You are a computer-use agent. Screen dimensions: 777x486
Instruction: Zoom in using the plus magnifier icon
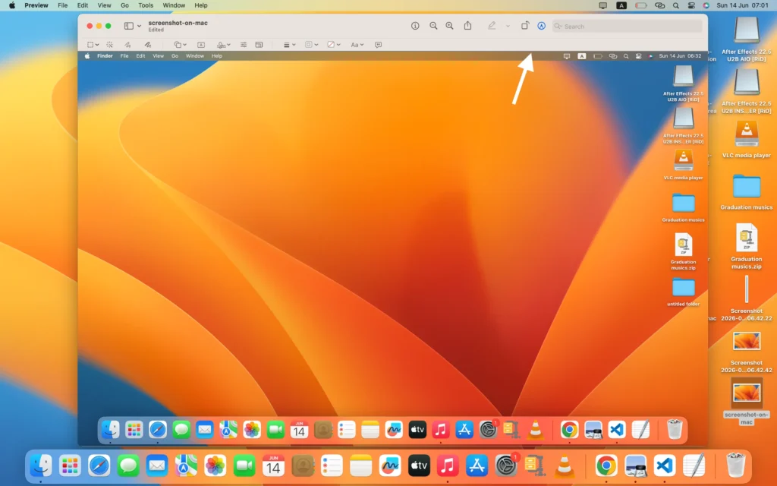coord(449,26)
